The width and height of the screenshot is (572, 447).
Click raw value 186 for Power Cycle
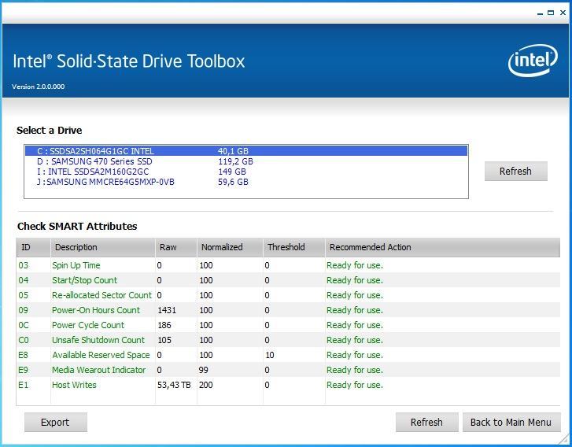click(x=164, y=325)
